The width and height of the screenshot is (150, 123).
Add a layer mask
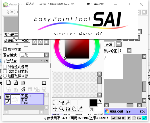(x=44, y=83)
